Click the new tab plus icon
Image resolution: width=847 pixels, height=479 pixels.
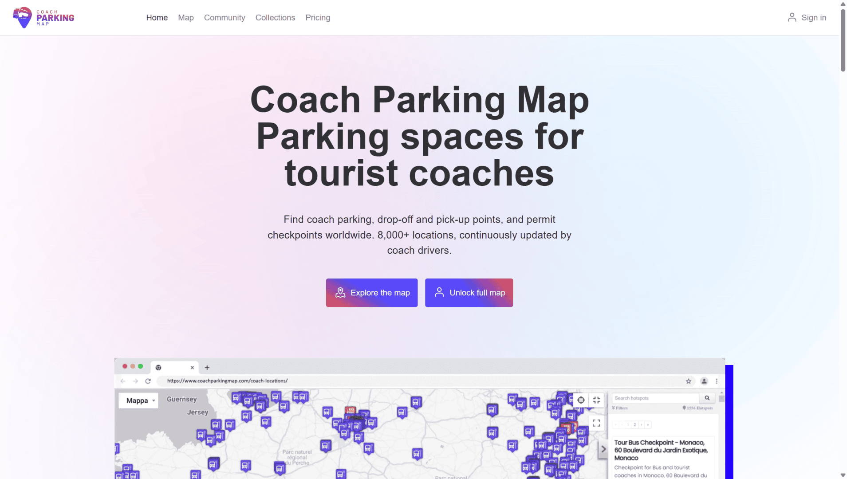(x=207, y=368)
